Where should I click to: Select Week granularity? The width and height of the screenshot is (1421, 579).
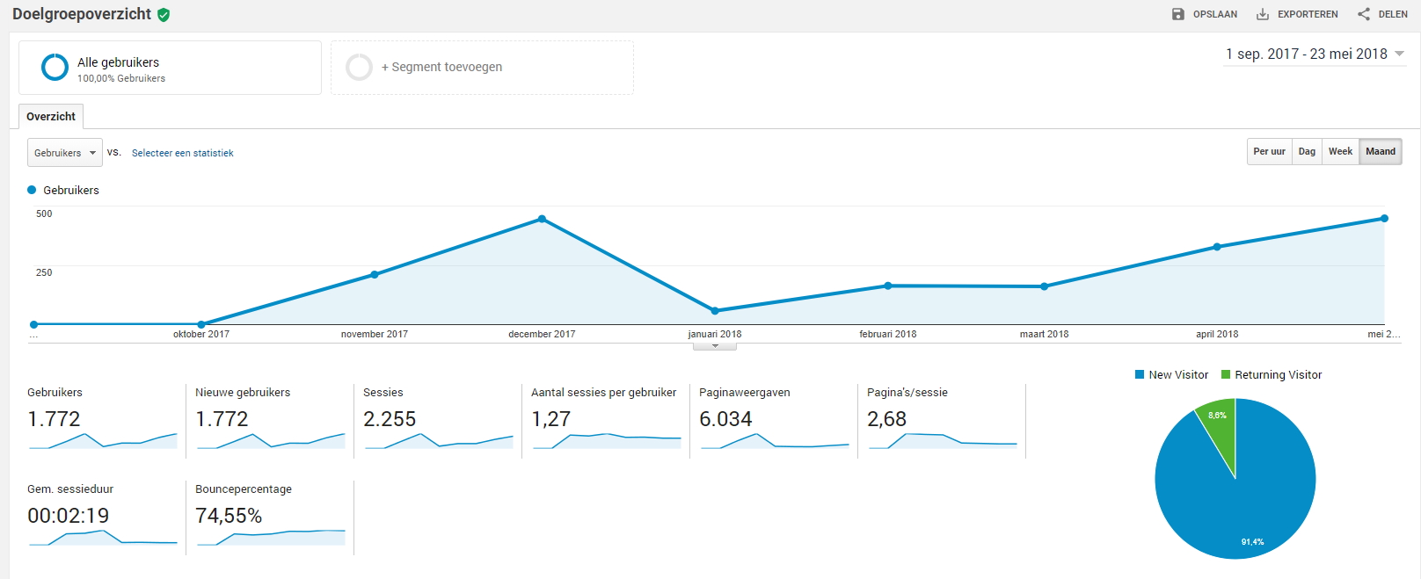point(1340,152)
